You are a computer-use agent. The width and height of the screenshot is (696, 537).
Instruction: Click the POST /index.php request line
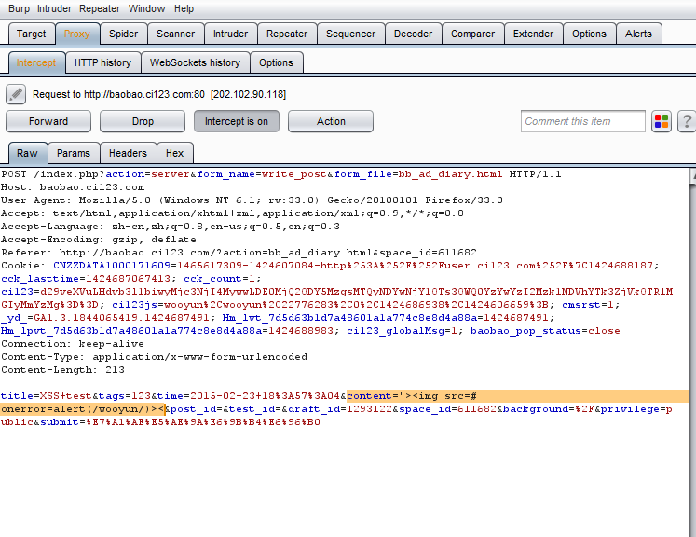(281, 174)
